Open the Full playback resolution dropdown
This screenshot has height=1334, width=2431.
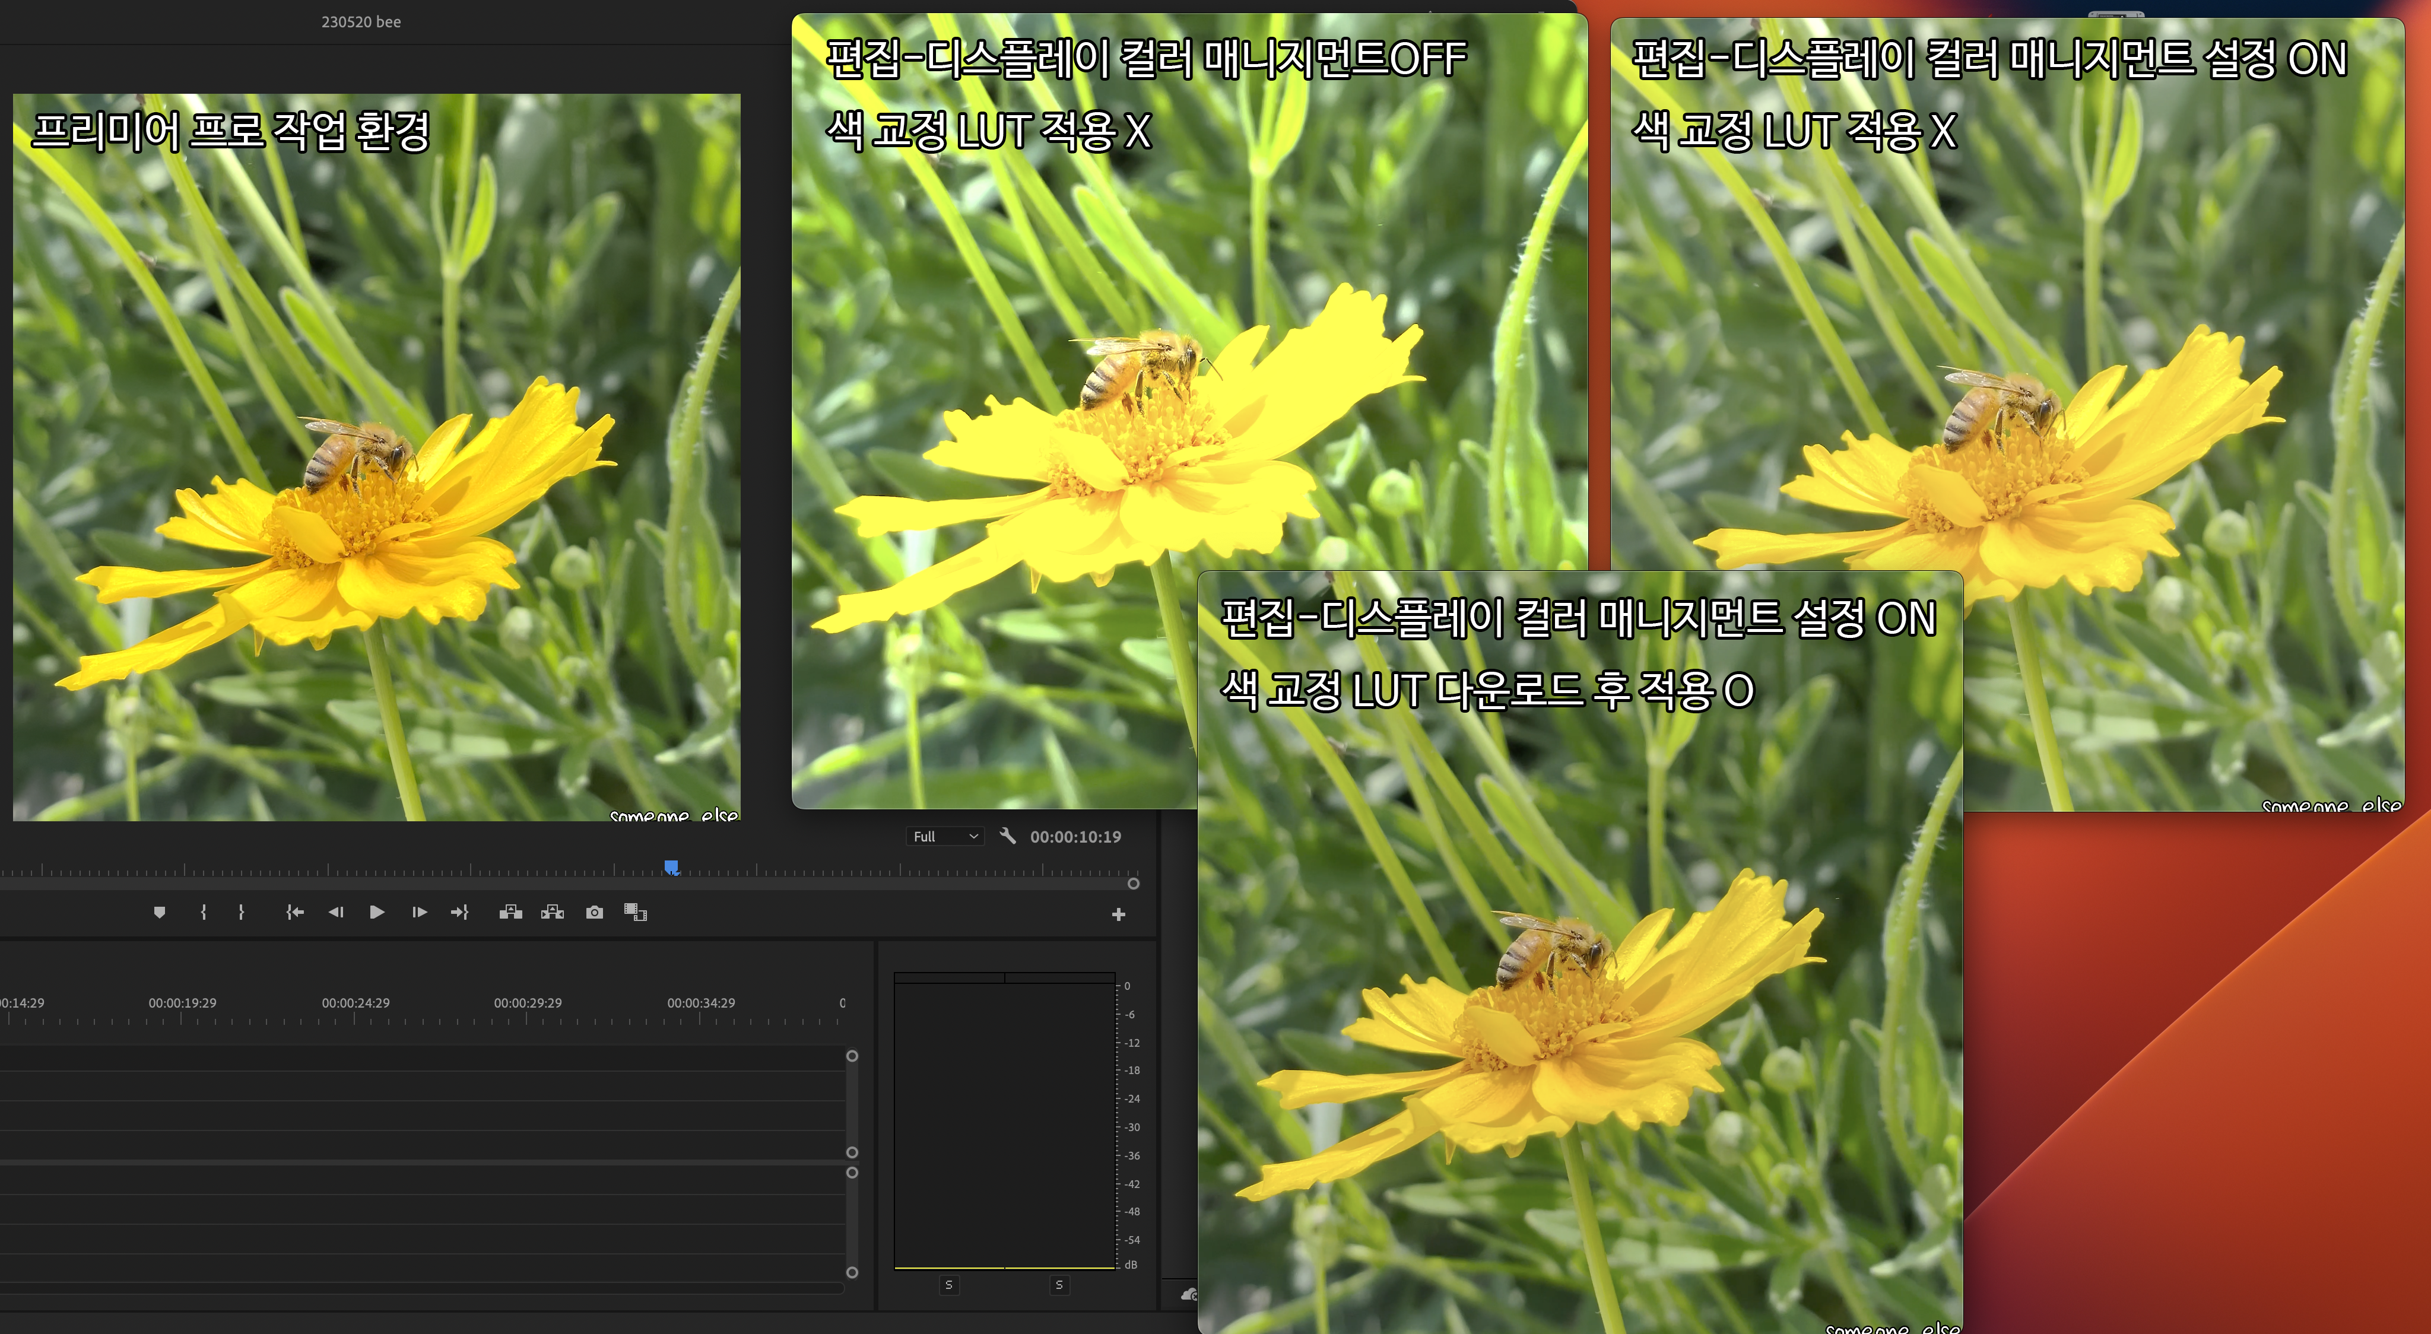945,837
